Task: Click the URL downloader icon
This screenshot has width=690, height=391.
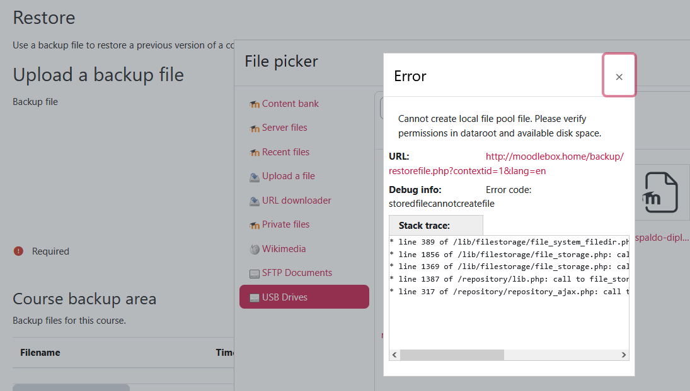Action: 255,201
